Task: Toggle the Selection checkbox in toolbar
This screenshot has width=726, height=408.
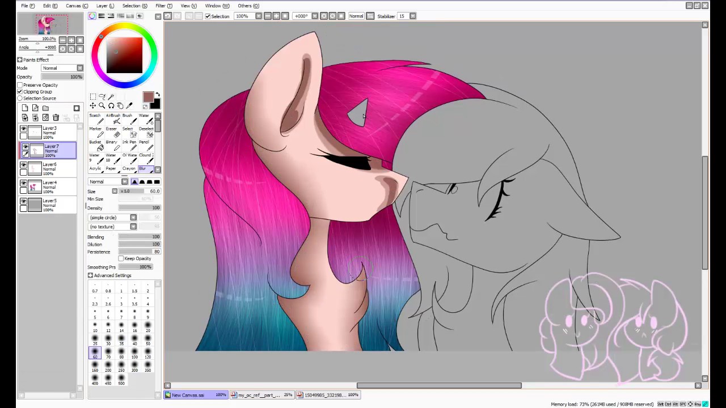Action: pos(208,16)
